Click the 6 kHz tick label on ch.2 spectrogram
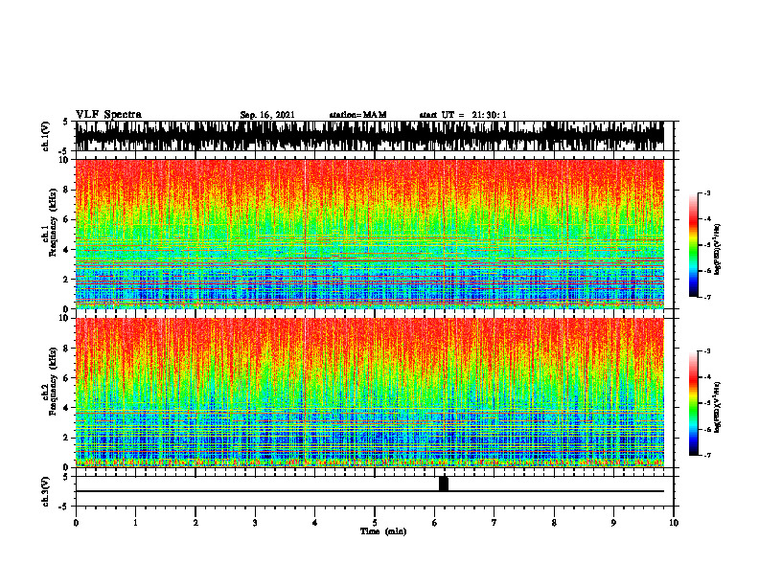Image resolution: width=759 pixels, height=586 pixels. 67,377
